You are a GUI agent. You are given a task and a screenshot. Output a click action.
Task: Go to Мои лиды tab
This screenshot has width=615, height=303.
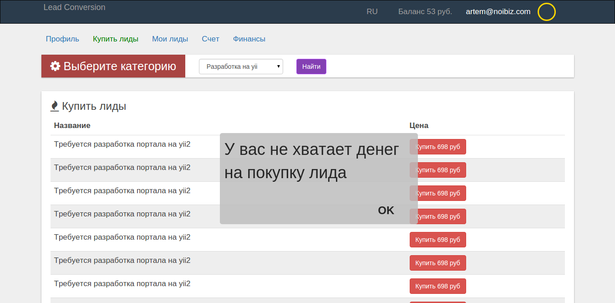coord(170,39)
